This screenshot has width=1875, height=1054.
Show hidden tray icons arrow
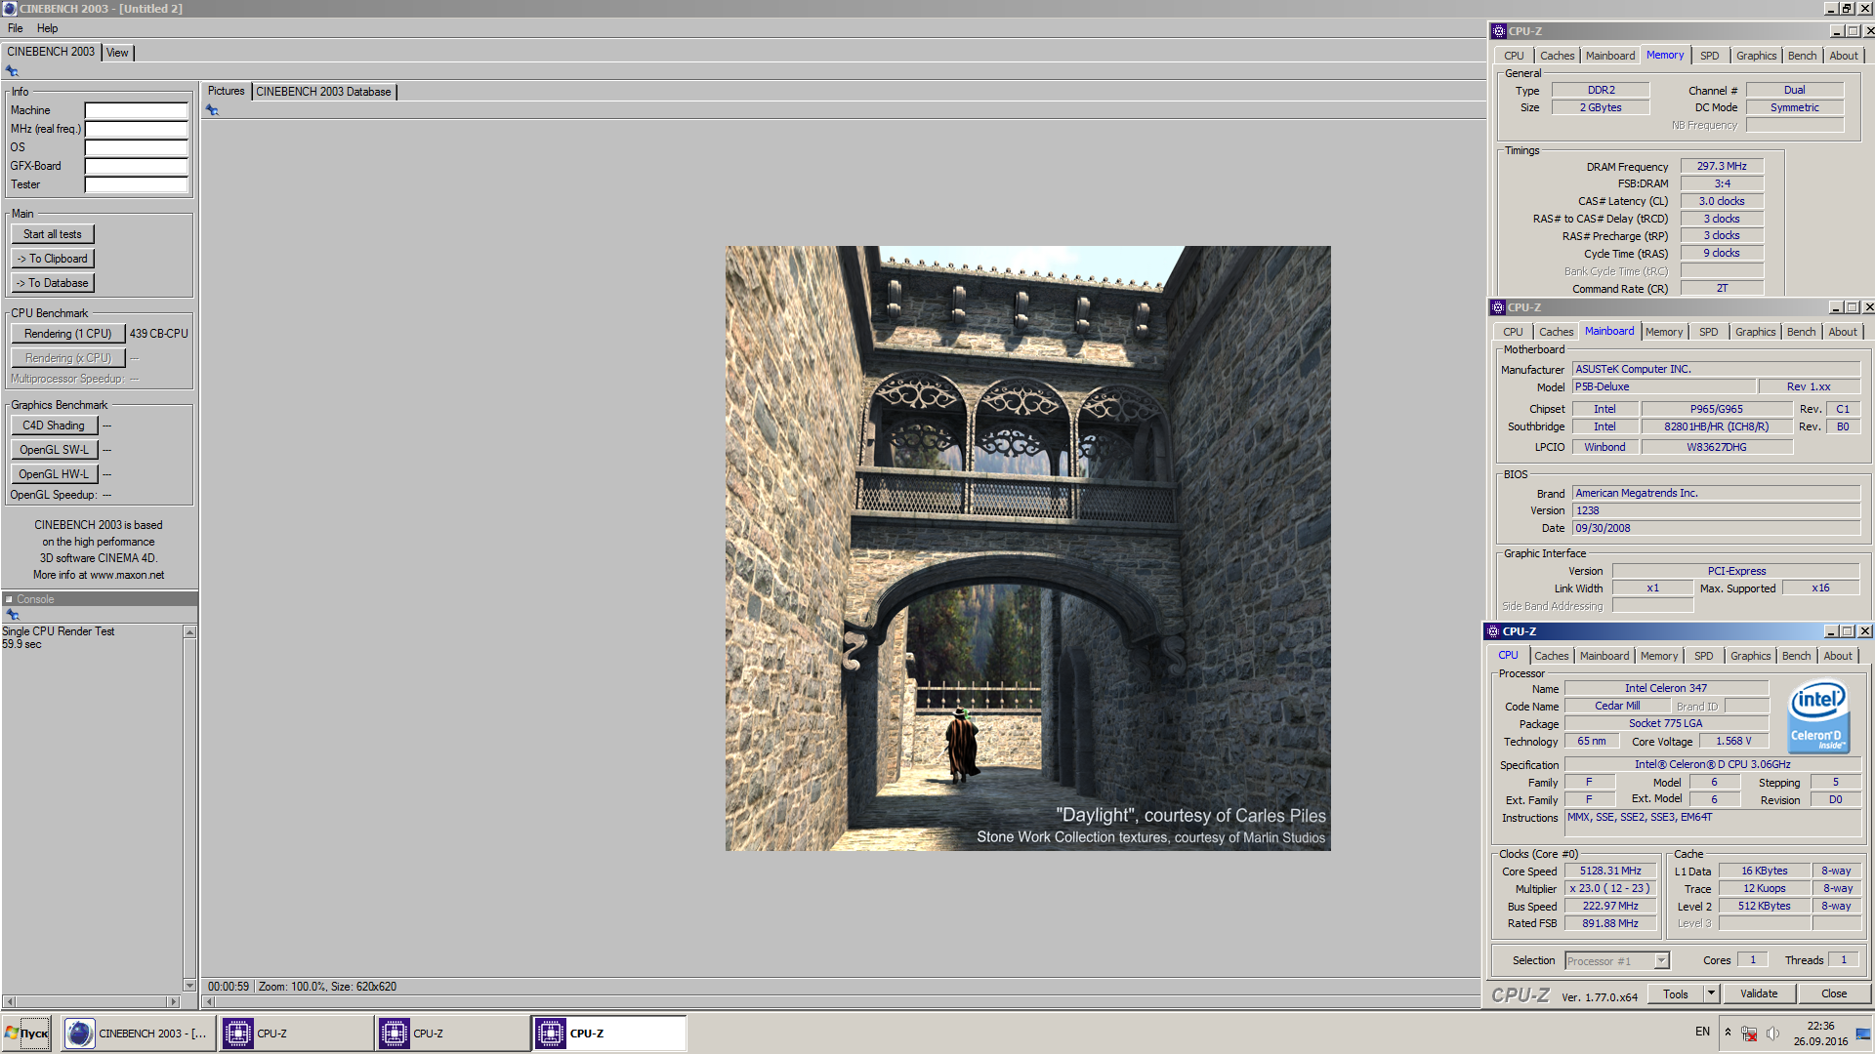click(1728, 1033)
